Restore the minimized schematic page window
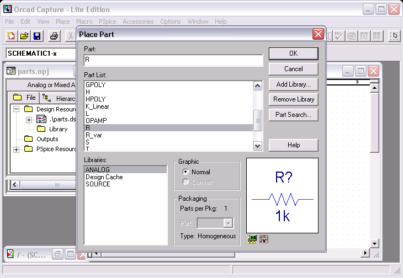This screenshot has width=403, height=278. (x=57, y=254)
